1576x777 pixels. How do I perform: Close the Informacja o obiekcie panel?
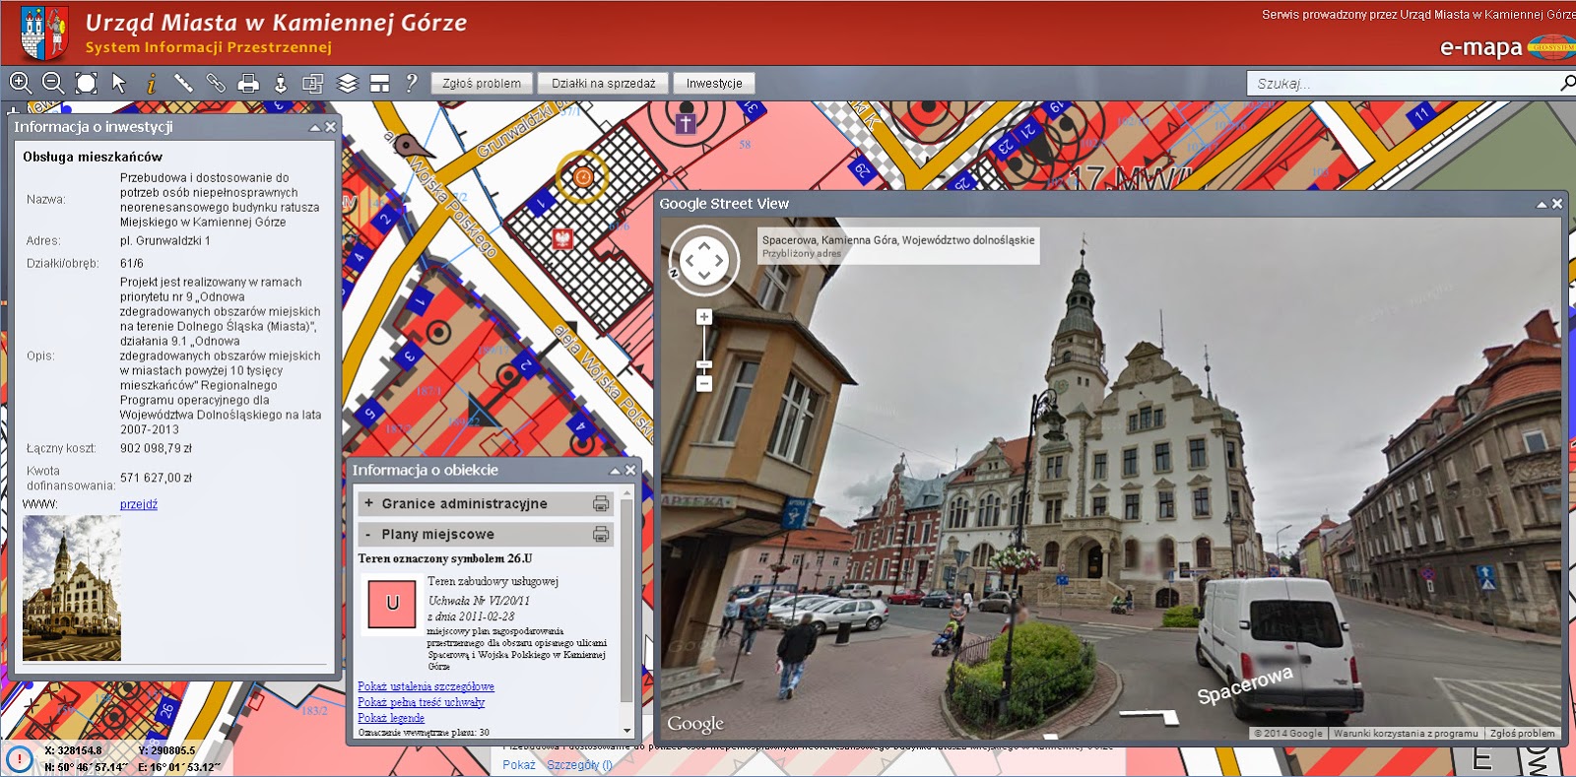630,471
